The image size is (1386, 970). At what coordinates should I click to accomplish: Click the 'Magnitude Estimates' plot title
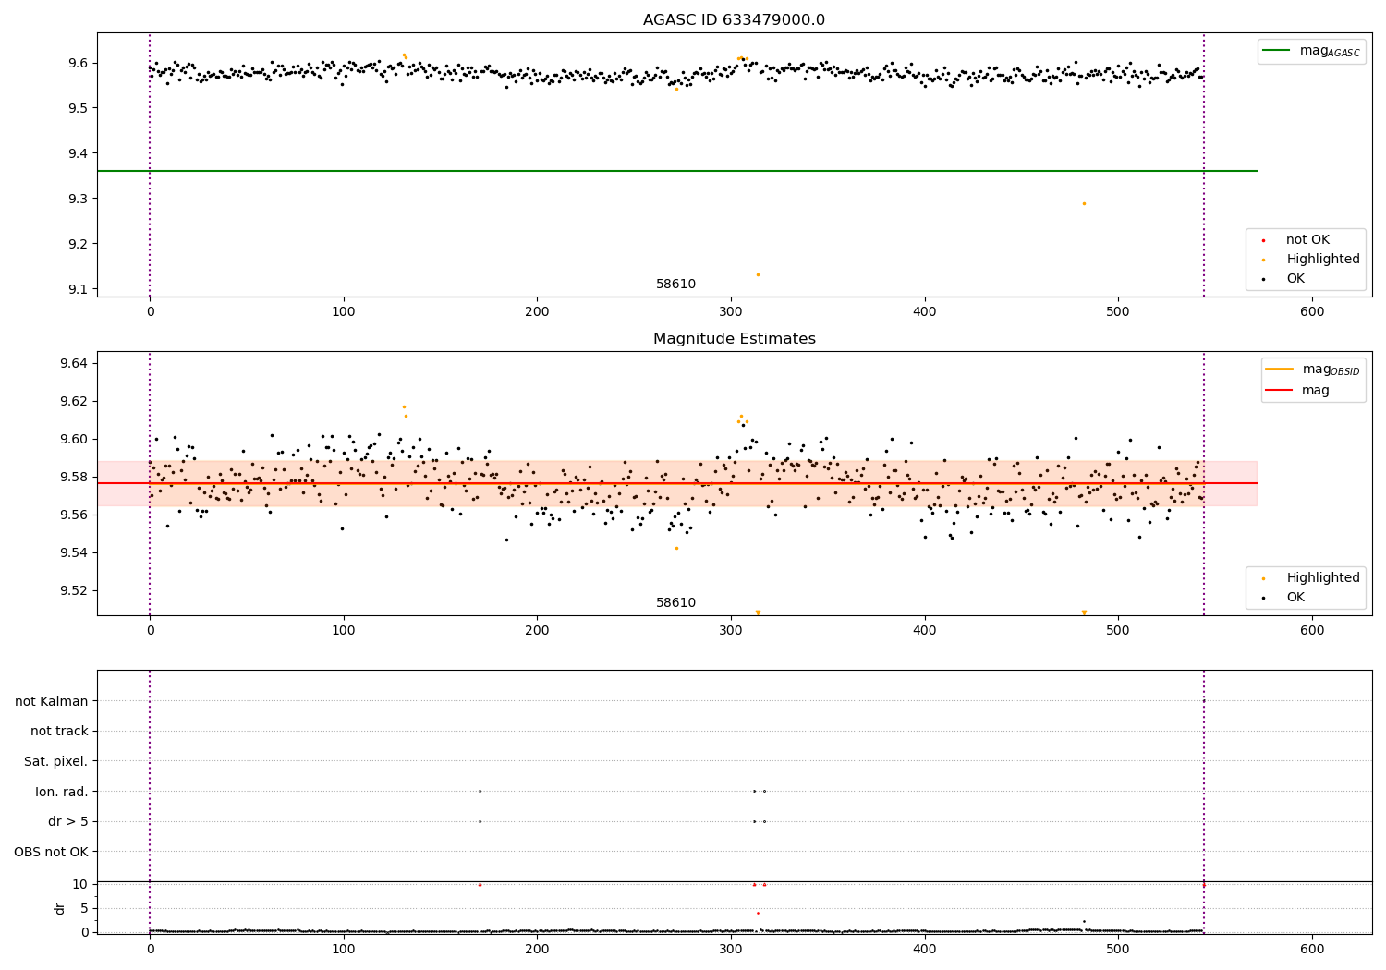(735, 339)
